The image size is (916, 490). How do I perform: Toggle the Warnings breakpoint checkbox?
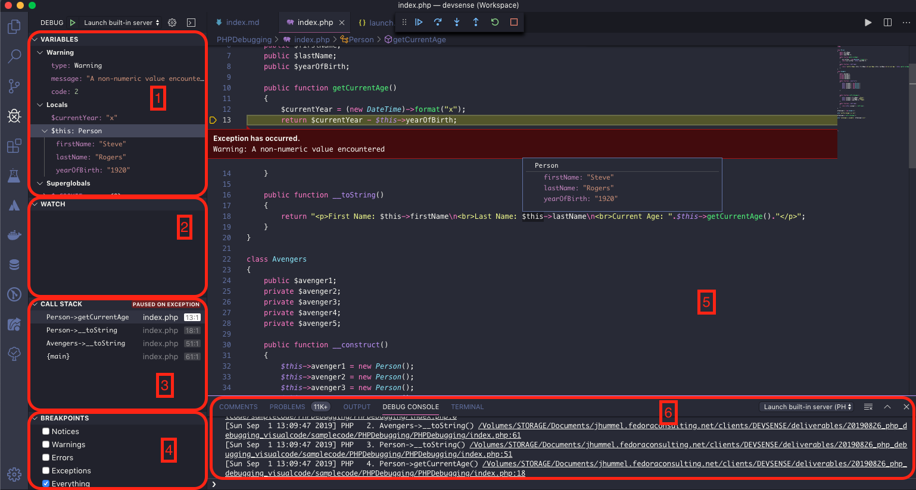pyautogui.click(x=46, y=444)
